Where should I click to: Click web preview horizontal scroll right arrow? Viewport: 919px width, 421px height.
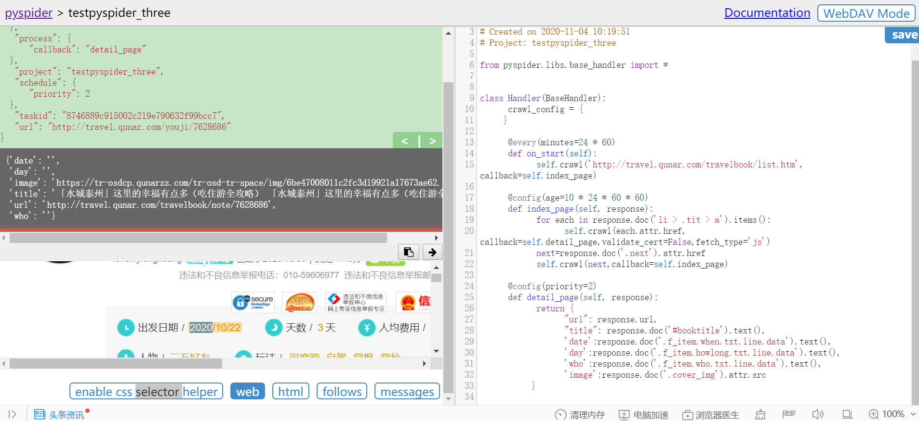424,364
